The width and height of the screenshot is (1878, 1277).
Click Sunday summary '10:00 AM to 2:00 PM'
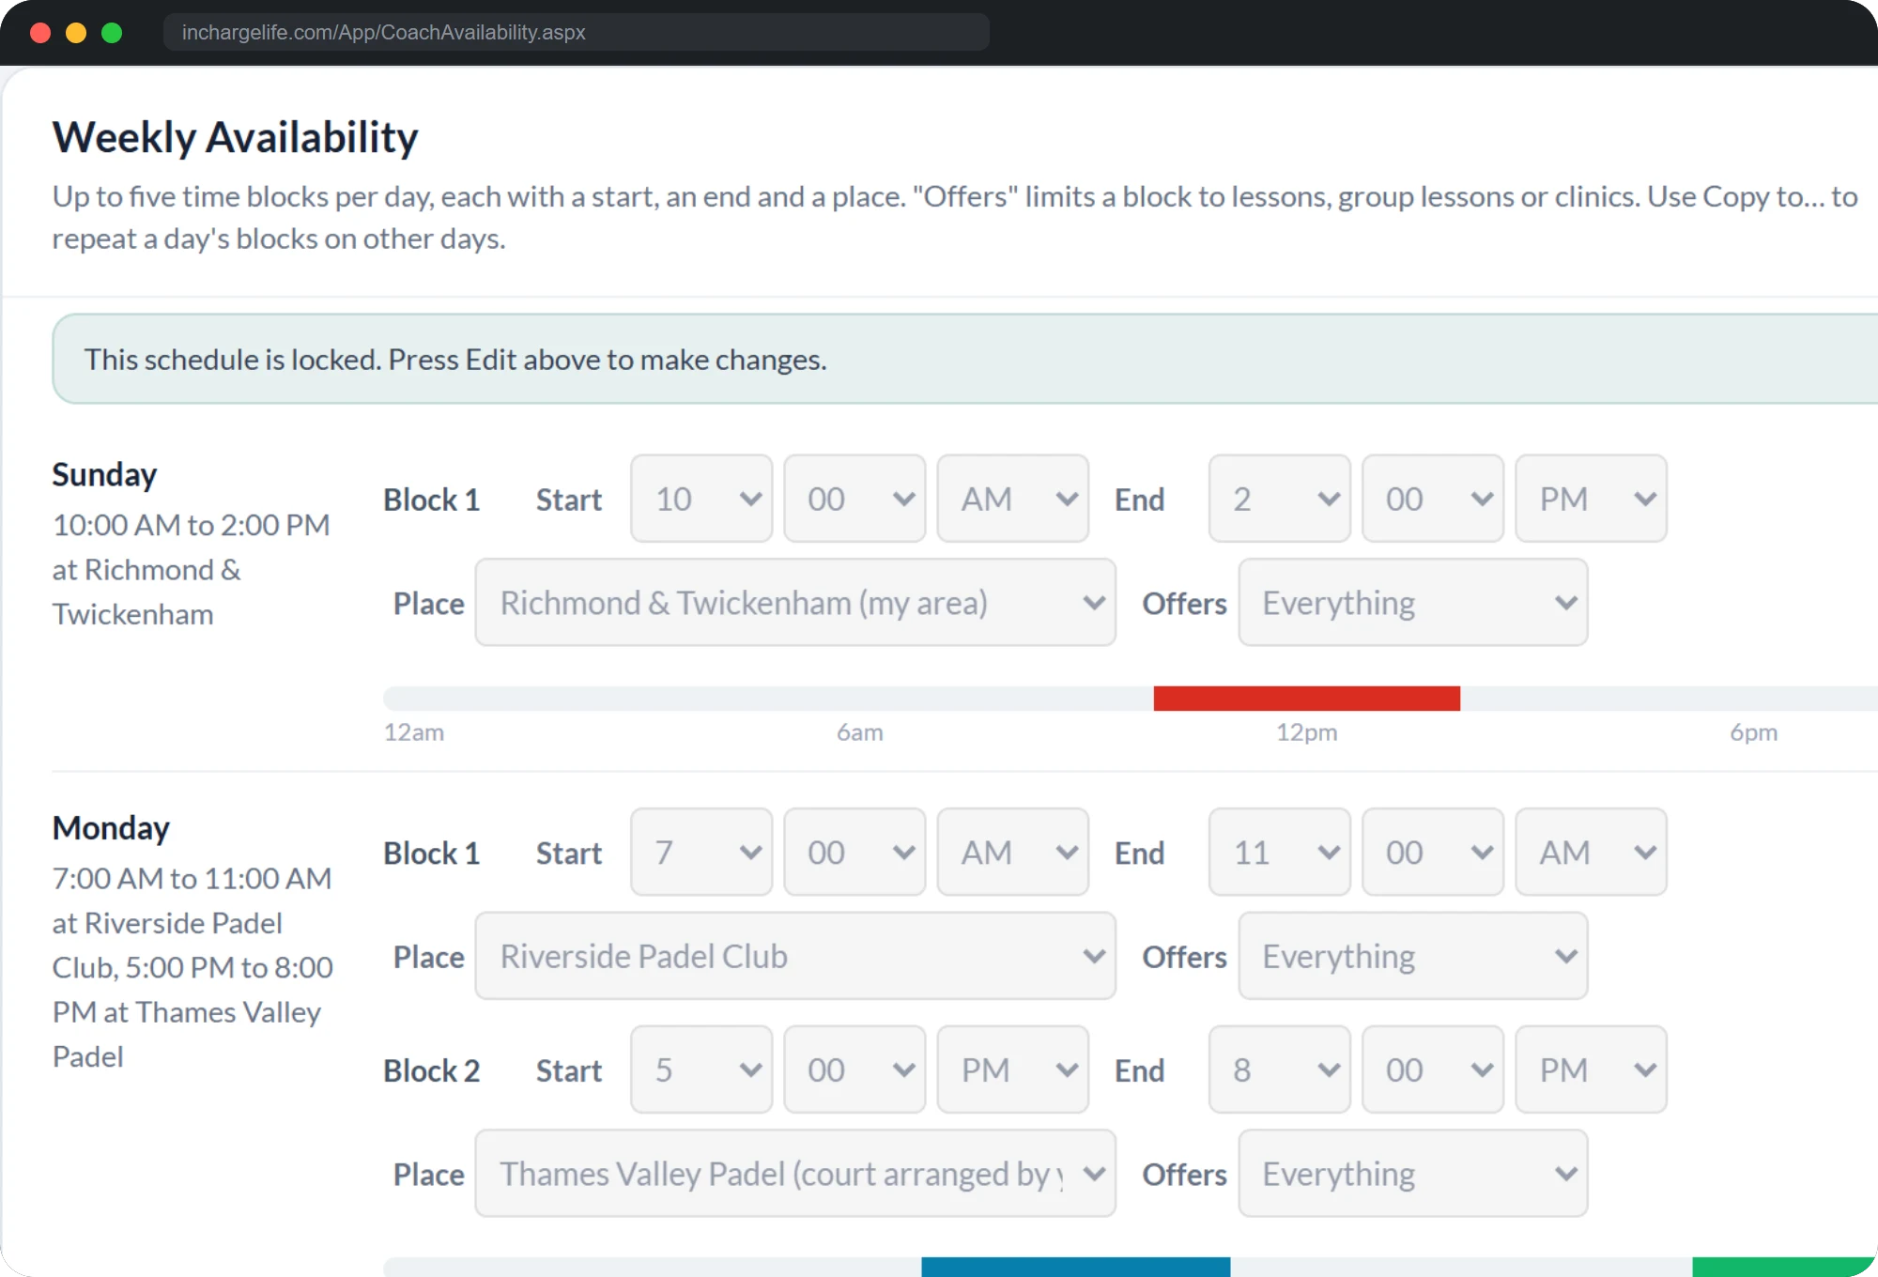point(191,525)
